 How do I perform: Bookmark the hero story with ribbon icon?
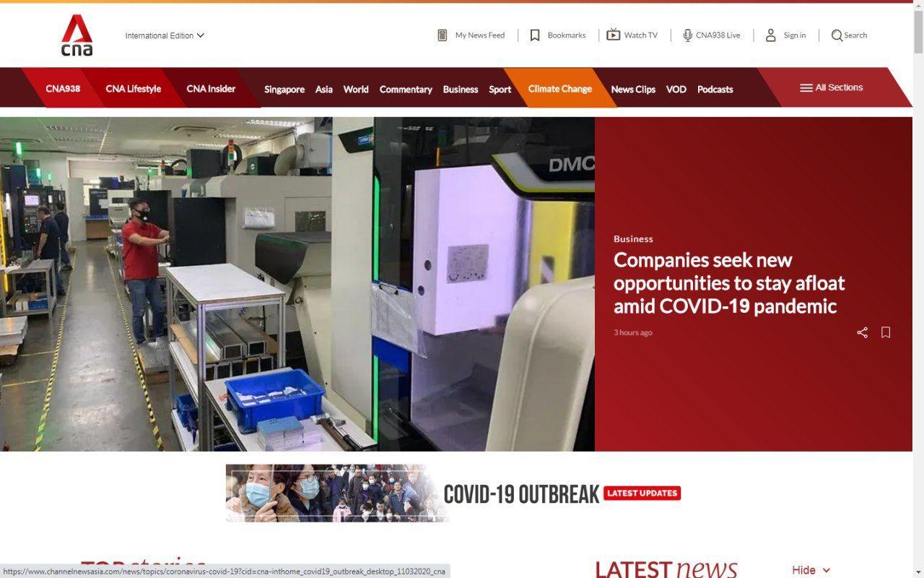[886, 332]
